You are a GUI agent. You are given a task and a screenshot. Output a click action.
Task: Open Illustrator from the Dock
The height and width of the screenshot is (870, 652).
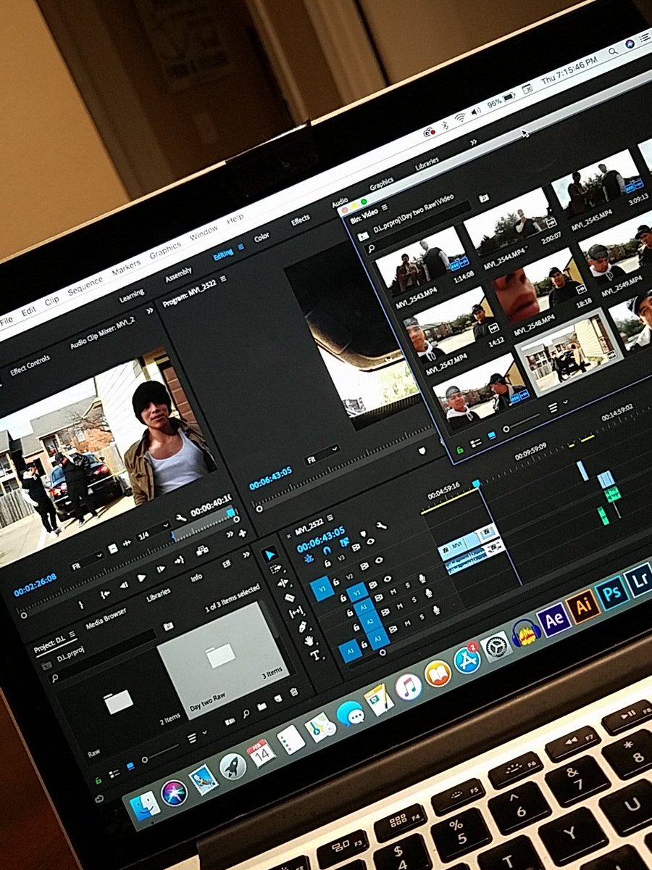583,605
